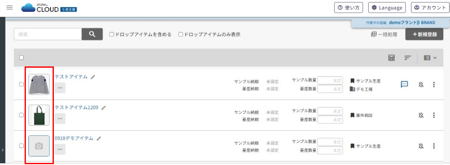Click the sort icon in list header
Viewport: 450px width, 165px height.
408,58
